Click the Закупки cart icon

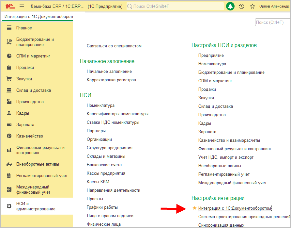(x=9, y=79)
